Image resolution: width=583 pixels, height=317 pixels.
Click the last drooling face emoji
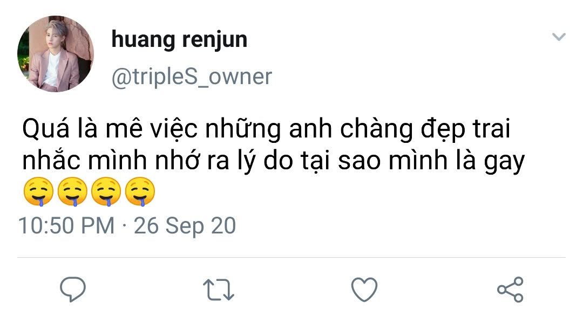click(x=140, y=193)
